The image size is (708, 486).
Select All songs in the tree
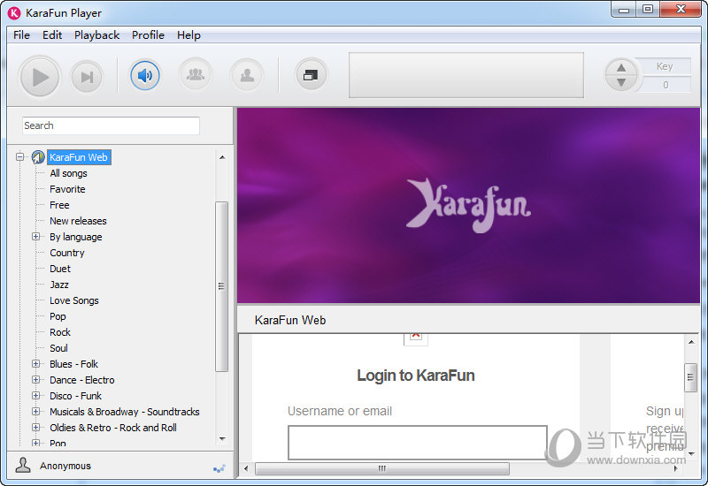[69, 173]
